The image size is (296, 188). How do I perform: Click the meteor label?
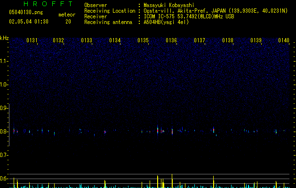pyautogui.click(x=67, y=15)
